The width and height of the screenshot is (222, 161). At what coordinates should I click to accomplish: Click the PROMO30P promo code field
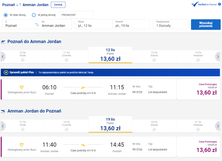pyautogui.click(x=77, y=15)
